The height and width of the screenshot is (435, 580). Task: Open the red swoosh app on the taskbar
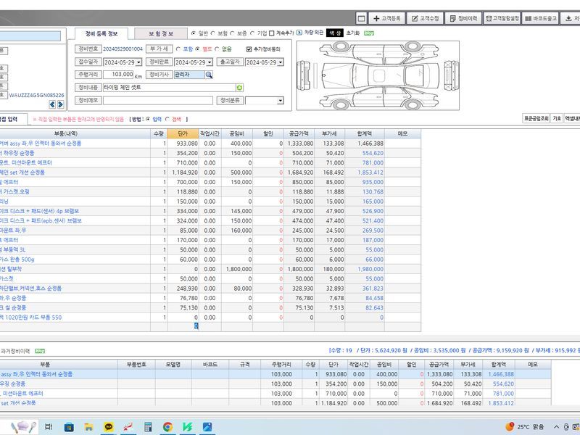click(x=128, y=427)
